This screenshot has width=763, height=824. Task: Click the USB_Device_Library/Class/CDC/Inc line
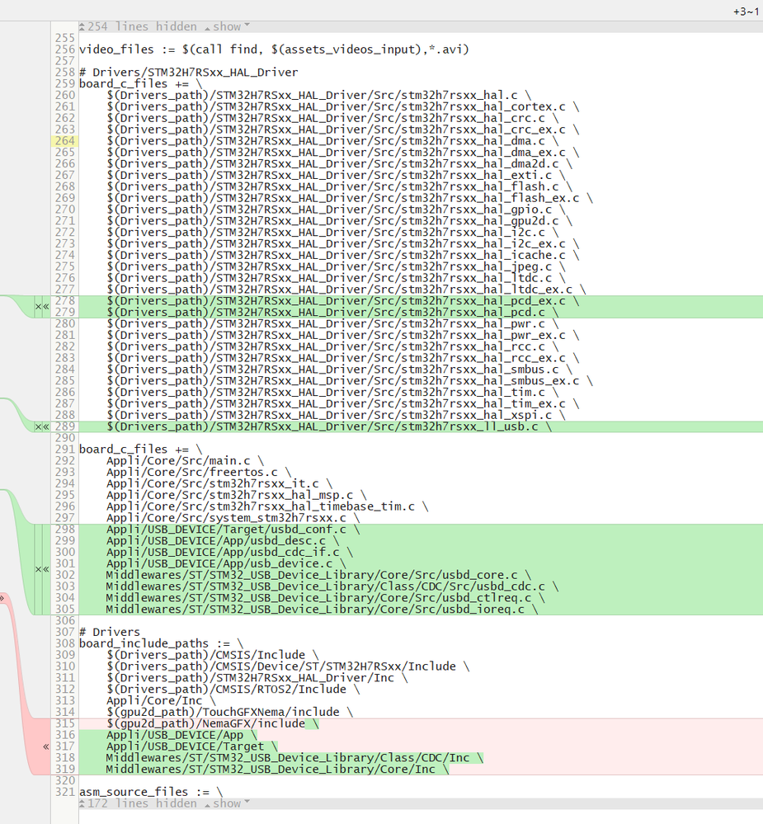pyautogui.click(x=294, y=758)
